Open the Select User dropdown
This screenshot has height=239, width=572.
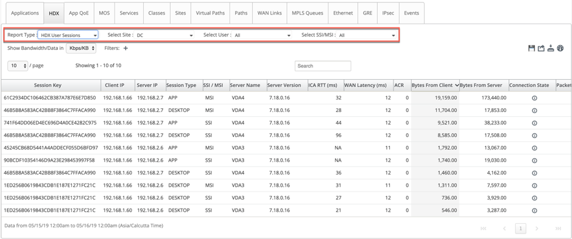(263, 35)
